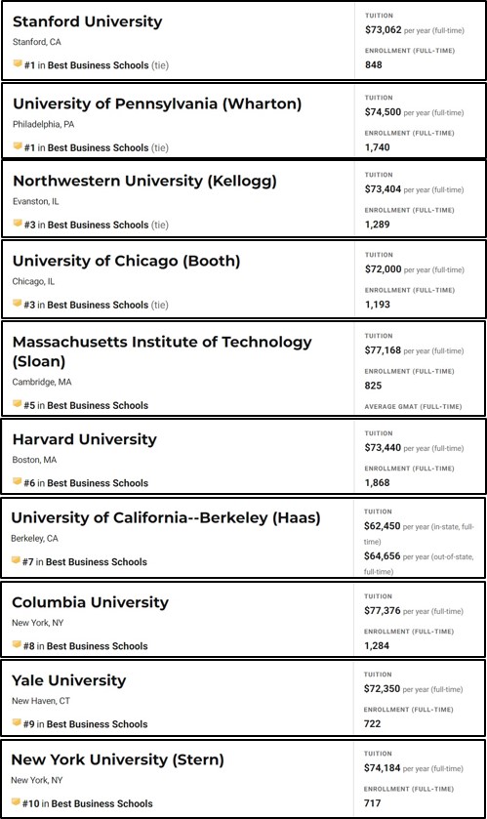Image resolution: width=487 pixels, height=819 pixels.
Task: Click the ranking badge icon for Berkeley Haas #7
Action: [x=17, y=560]
